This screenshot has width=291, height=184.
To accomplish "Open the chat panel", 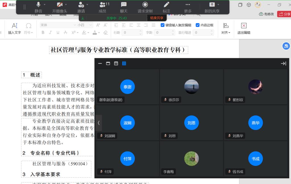I will click(124, 7).
